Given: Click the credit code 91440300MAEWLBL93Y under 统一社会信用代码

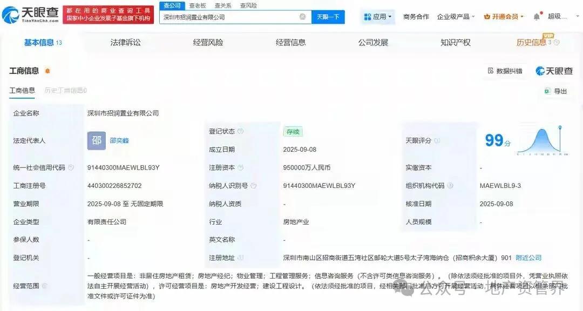Looking at the screenshot, I should point(123,168).
